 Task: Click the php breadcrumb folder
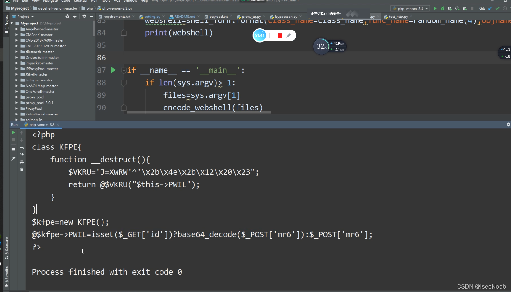[x=87, y=9]
